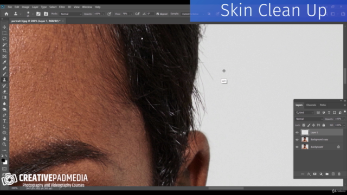The width and height of the screenshot is (347, 195).
Task: Select the Frame tool
Action: coord(4,56)
